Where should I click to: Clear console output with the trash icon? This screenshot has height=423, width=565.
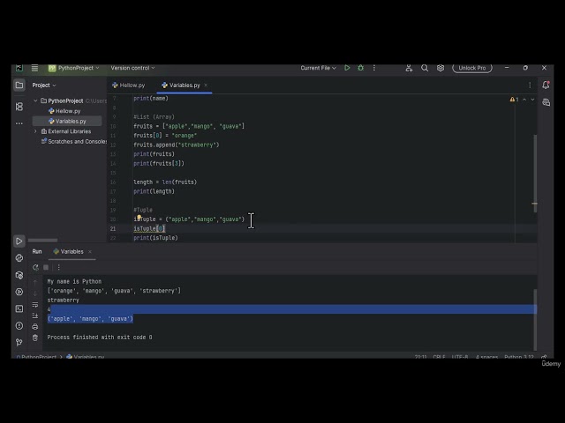pos(35,338)
